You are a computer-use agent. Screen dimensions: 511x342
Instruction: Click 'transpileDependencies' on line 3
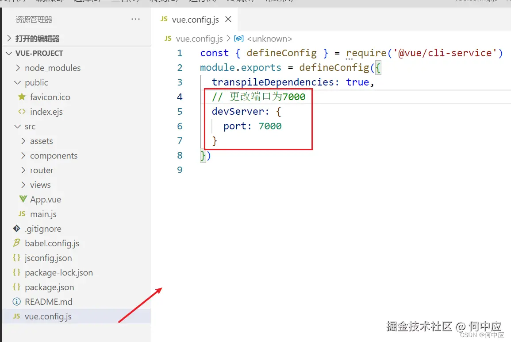(273, 82)
